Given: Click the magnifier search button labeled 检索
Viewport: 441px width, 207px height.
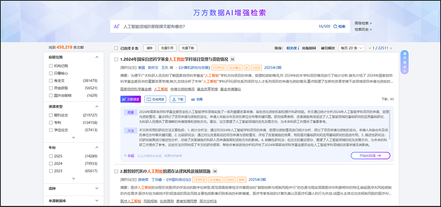Looking at the screenshot, I should pos(339,26).
